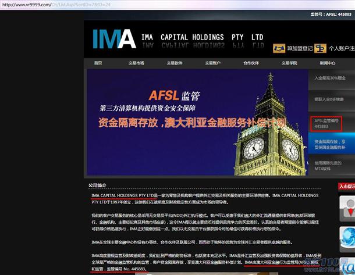Screen dimensions: 355x275
Task: Click the IB加盟登记 link
Action: (x=300, y=48)
